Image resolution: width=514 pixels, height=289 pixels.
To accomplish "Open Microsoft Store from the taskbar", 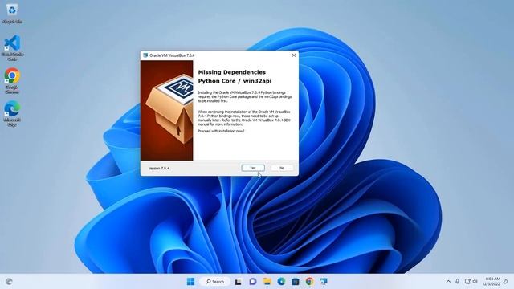I will [296, 282].
